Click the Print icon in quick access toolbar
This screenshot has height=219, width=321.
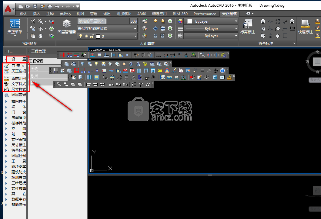[49, 6]
